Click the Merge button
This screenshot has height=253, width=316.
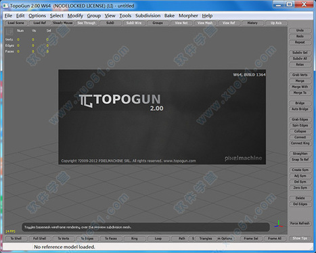click(300, 80)
